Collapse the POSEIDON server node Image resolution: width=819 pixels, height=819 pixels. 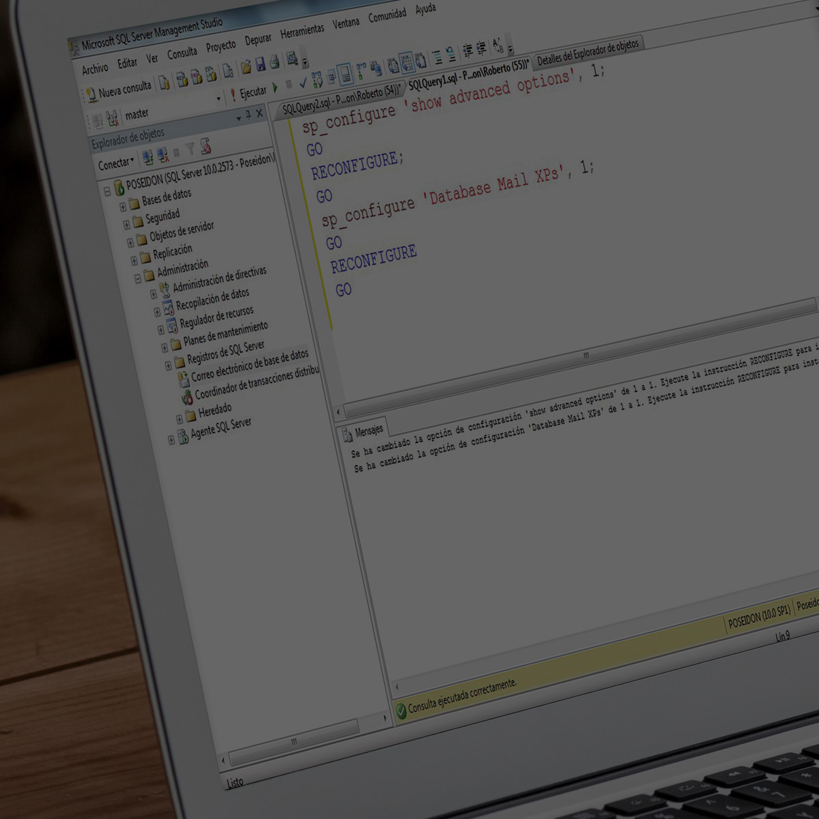[107, 192]
